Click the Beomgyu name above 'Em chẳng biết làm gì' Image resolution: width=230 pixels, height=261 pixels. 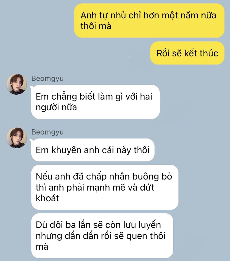(x=48, y=78)
